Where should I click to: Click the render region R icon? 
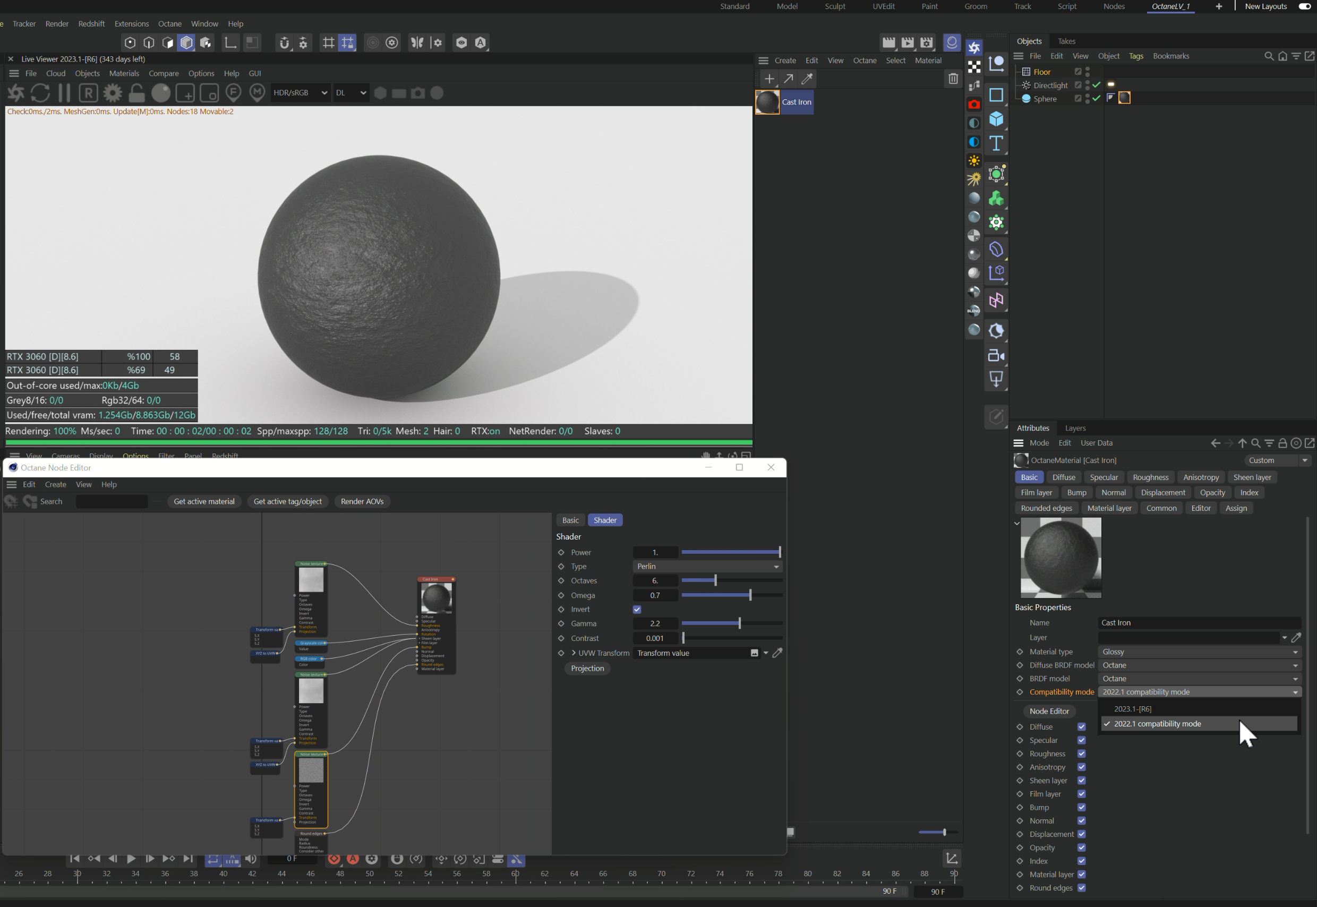click(x=88, y=92)
